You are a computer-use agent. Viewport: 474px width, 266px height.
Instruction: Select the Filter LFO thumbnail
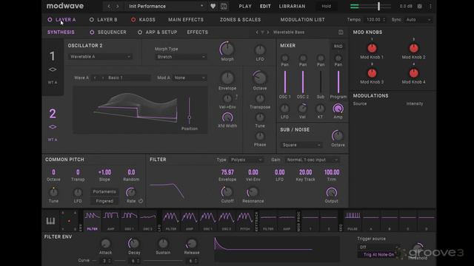point(171,221)
